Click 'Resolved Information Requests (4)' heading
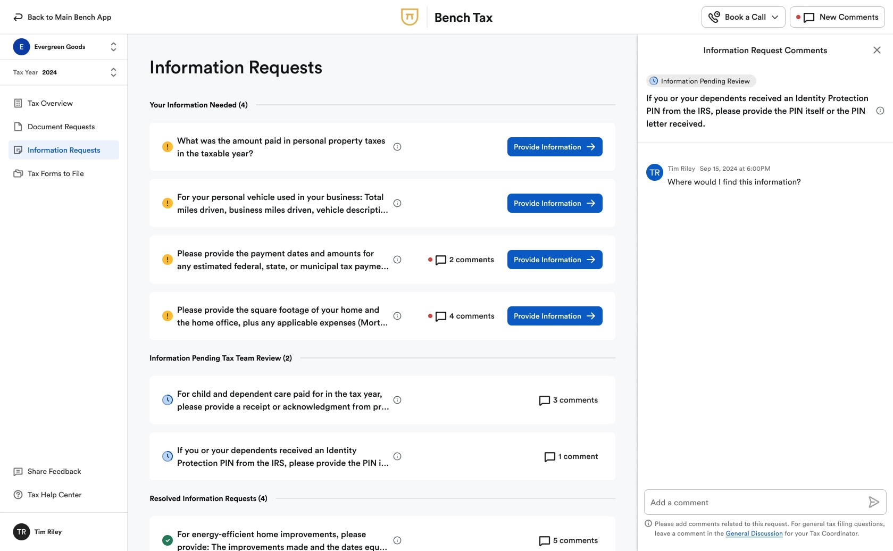Screen dimensions: 893x551 [208, 498]
